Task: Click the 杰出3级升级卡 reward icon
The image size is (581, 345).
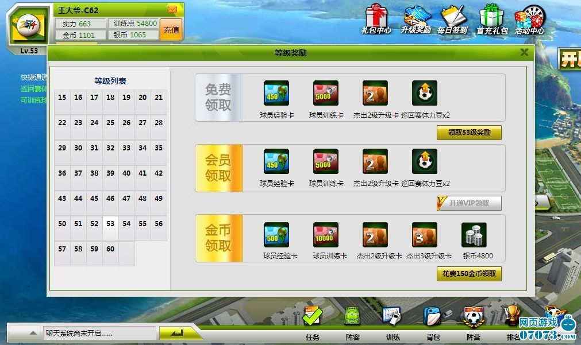Action: [425, 235]
